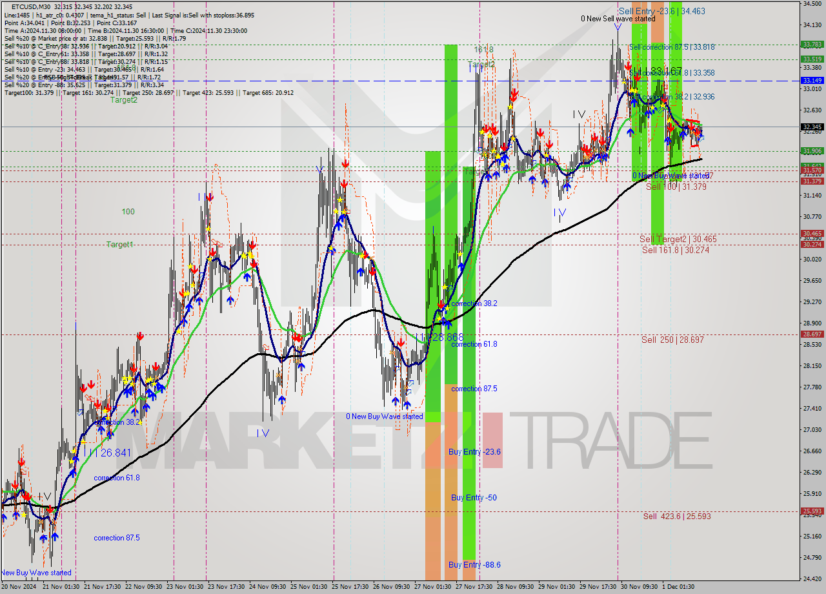Click the '27 Nov 01:30' time axis label
This screenshot has width=826, height=594.
click(433, 587)
